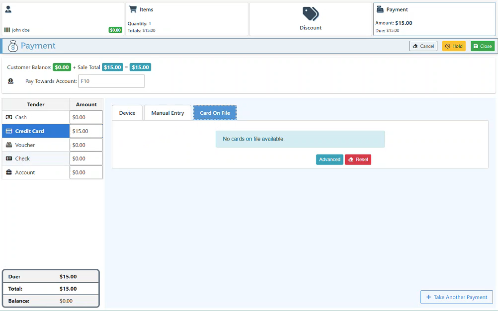Click the Pay Towards Account coin icon
The image size is (498, 311).
[10, 81]
